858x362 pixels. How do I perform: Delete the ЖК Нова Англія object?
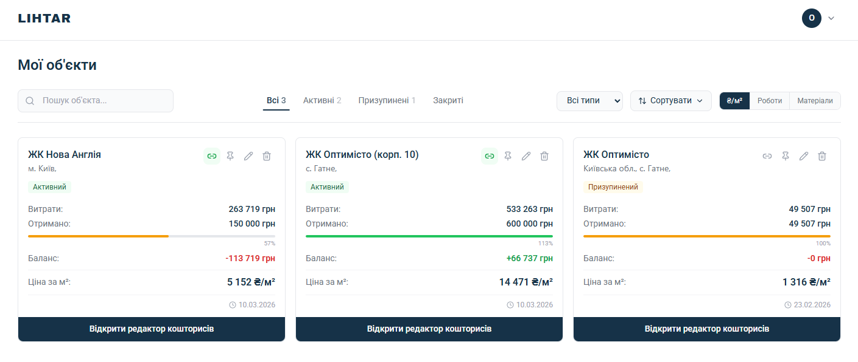point(266,156)
